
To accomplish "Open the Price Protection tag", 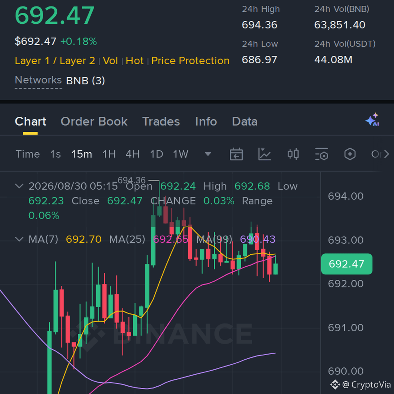I will click(x=190, y=61).
